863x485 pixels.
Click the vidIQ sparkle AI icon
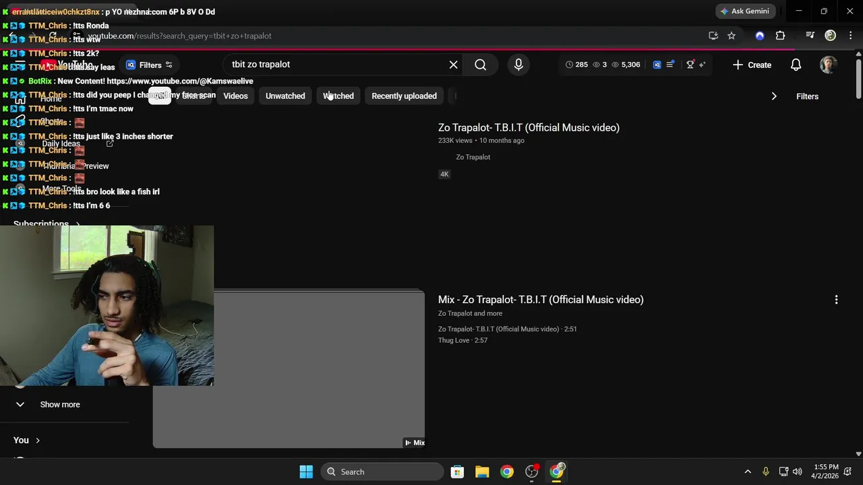click(x=702, y=65)
